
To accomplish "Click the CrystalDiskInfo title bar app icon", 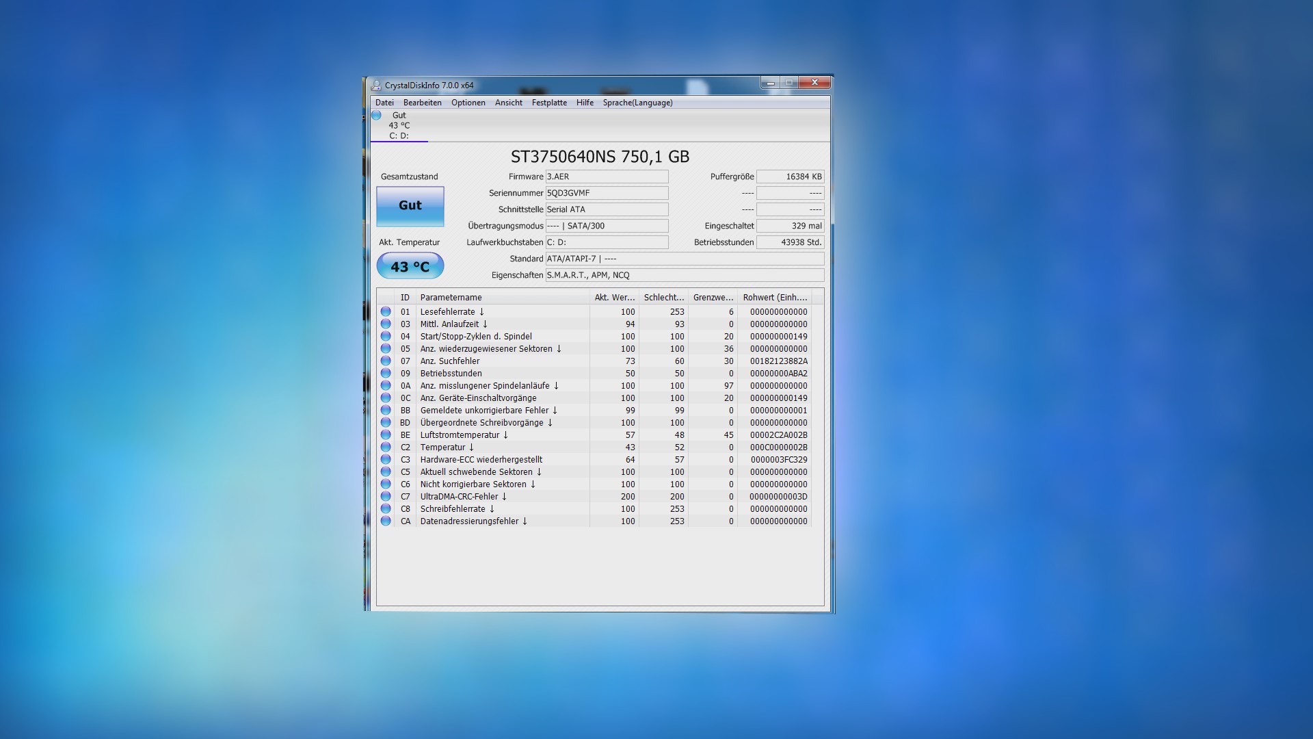I will pos(375,86).
